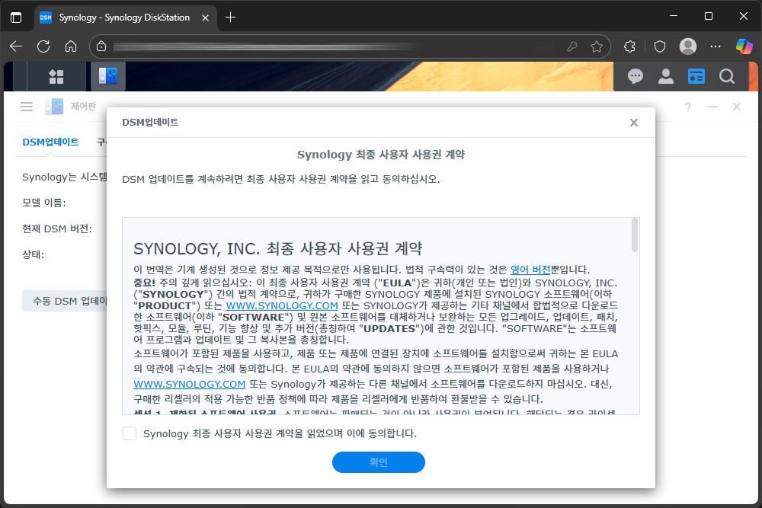Click the EULA heading SYNOLOGY, INC.
Image resolution: width=762 pixels, height=508 pixels.
coord(277,248)
